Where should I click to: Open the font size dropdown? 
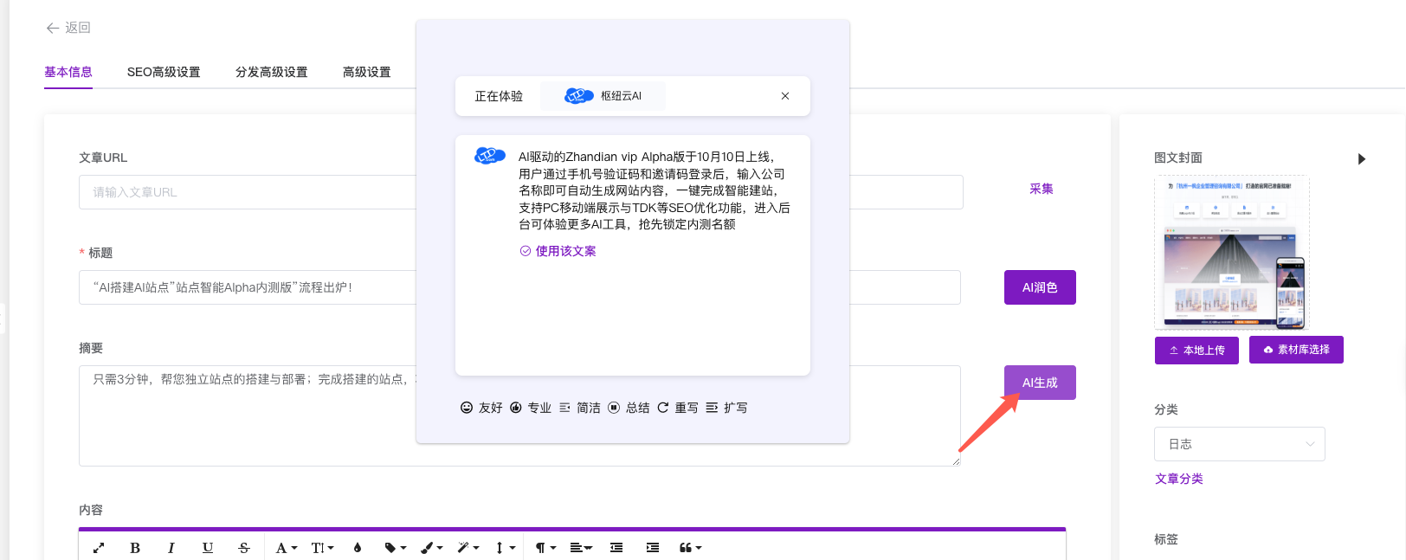[322, 548]
